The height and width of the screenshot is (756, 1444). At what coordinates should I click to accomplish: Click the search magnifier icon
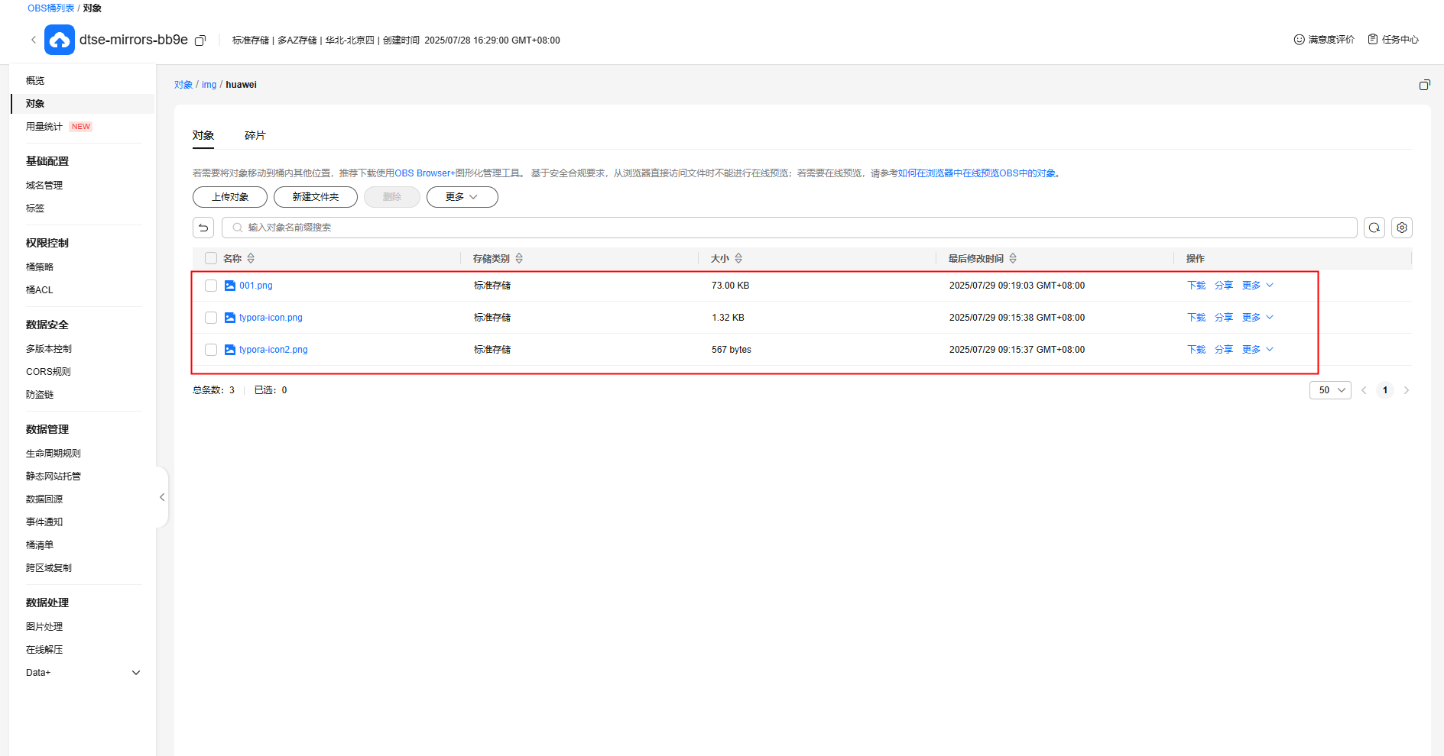pyautogui.click(x=238, y=228)
